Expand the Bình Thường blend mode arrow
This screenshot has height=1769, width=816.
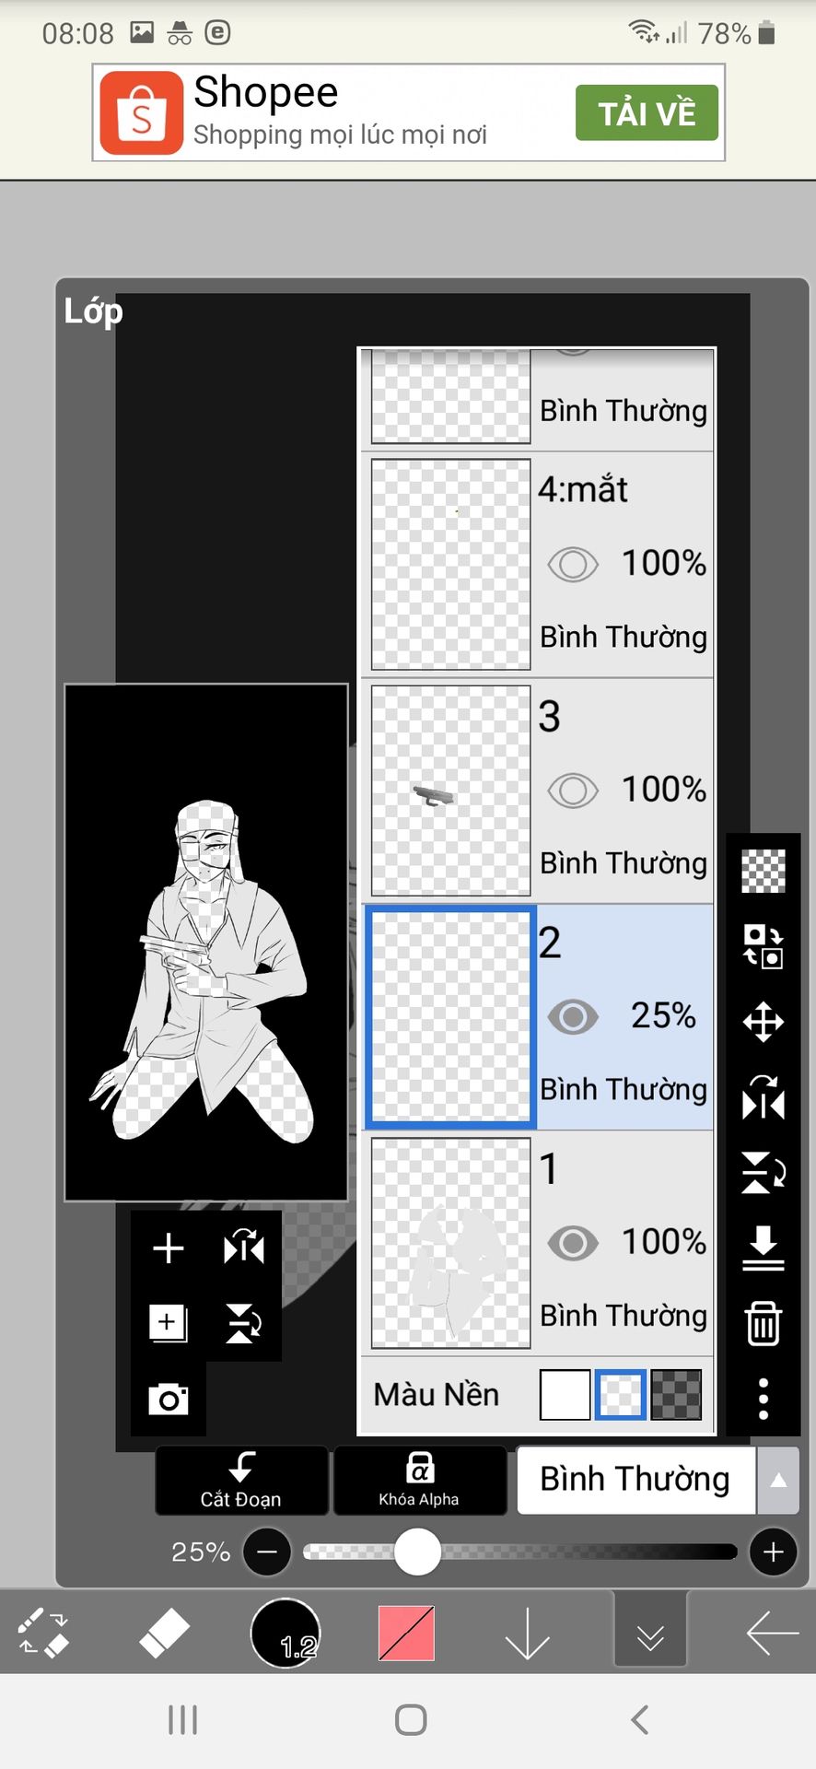click(778, 1480)
